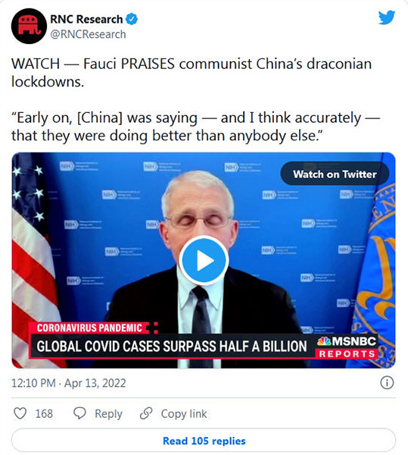Click the Copy link text
408x455 pixels.
click(184, 413)
